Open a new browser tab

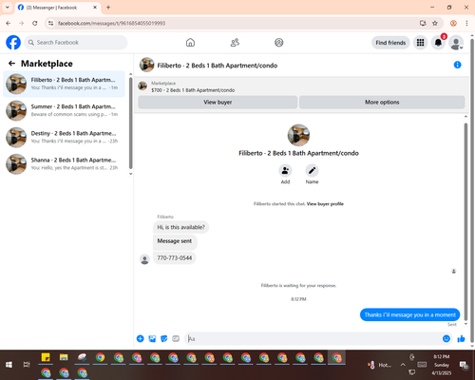point(108,8)
